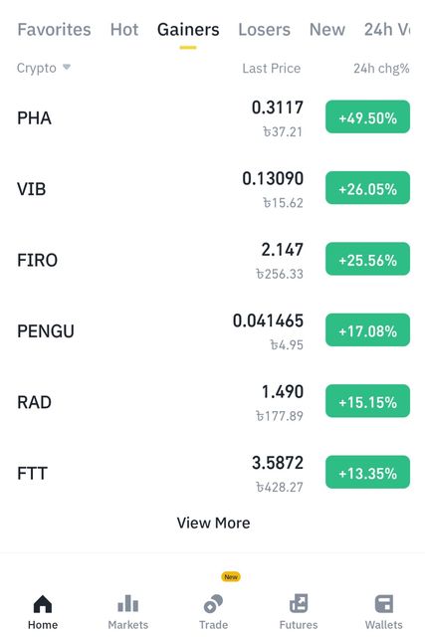Tap FTT's +13.35% change button

[367, 472]
